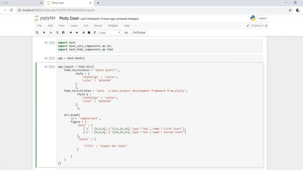This screenshot has height=170, width=303.
Task: Click the In [9] cell prompt
Action: (x=50, y=67)
